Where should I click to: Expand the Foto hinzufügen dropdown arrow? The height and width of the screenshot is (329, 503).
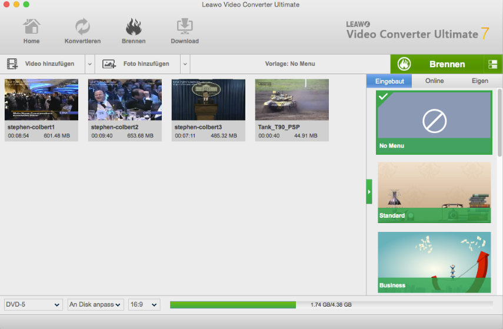(185, 64)
